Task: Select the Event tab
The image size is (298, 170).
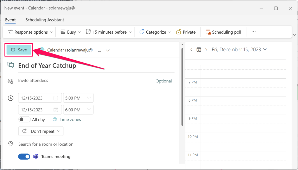Action: tap(10, 20)
